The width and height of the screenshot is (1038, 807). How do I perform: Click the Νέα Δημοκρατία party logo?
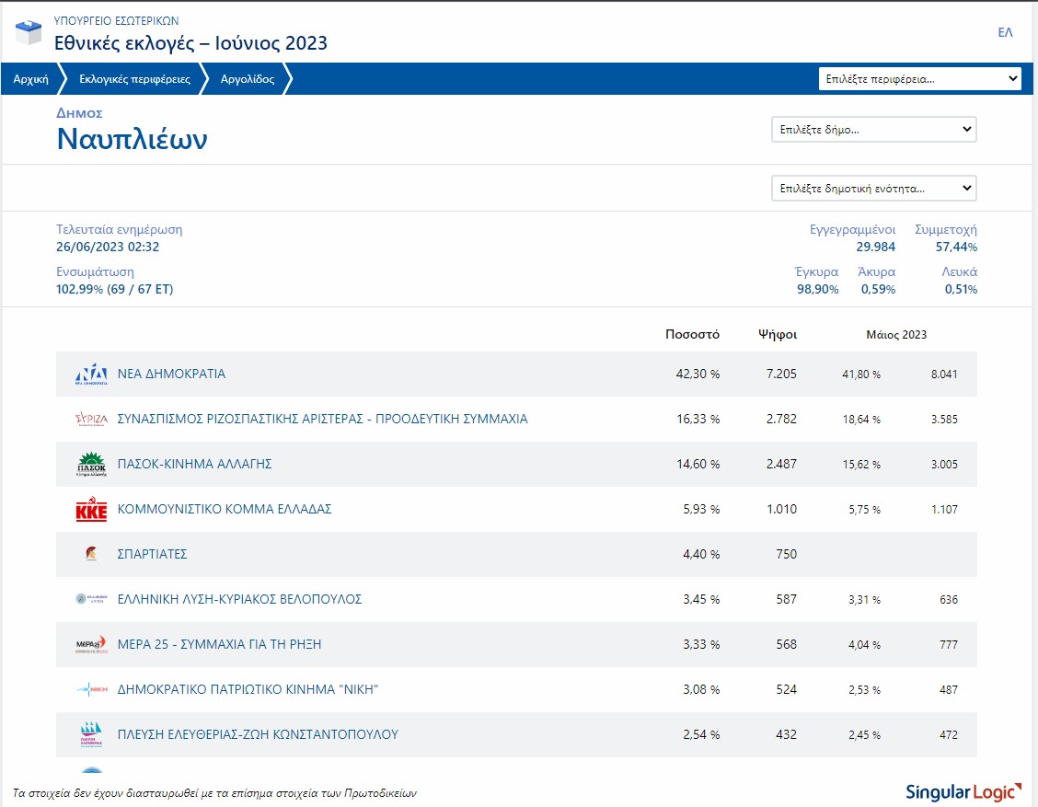[x=91, y=375]
